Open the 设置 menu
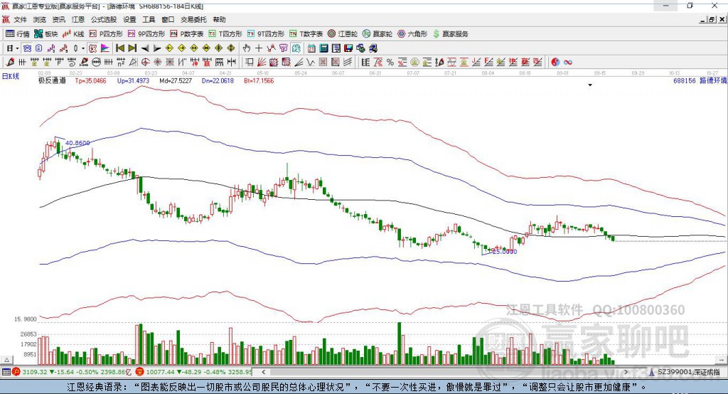 tap(129, 19)
